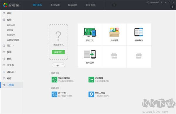Click the 关于手机 phone info icon

pos(55,94)
